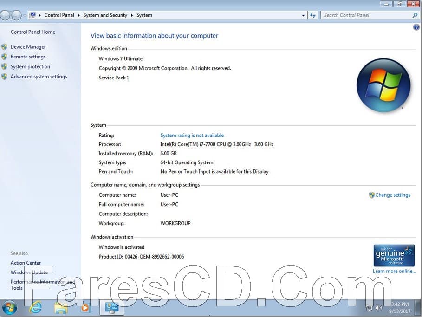Click System and Security breadcrumb

(105, 15)
